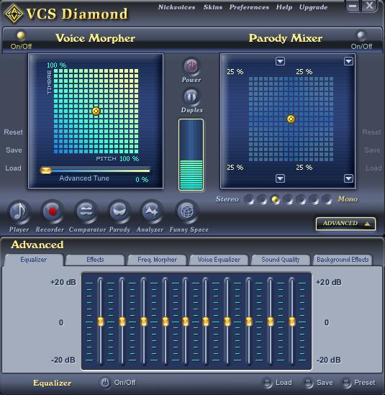385x395 pixels.
Task: Click the Recorder red-dot icon
Action: coord(52,212)
